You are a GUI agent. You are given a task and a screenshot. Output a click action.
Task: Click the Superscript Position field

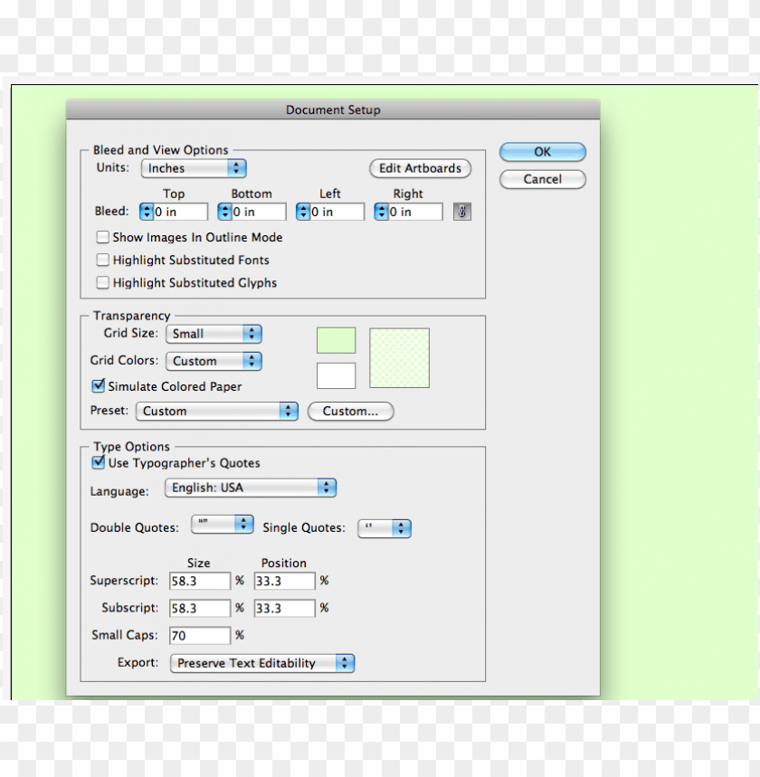click(x=285, y=581)
